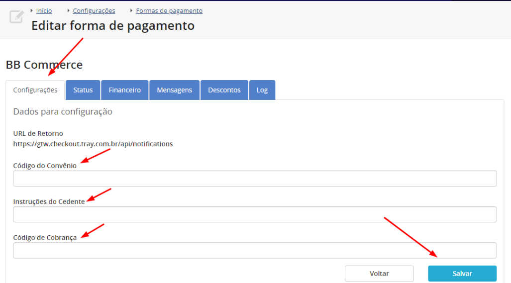
Task: Click the Editar forma de pagamento heading
Action: pos(113,26)
